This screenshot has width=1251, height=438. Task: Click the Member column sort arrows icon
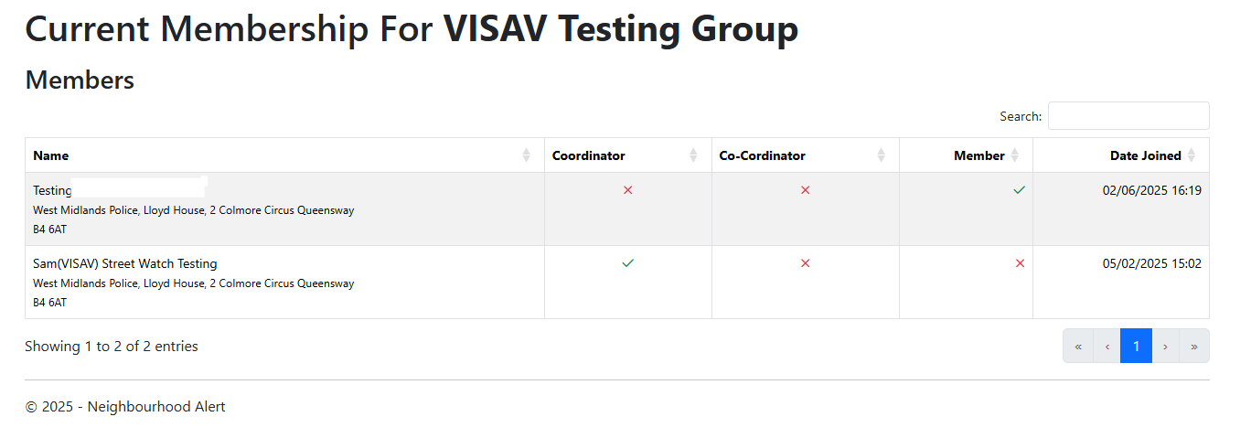1014,155
